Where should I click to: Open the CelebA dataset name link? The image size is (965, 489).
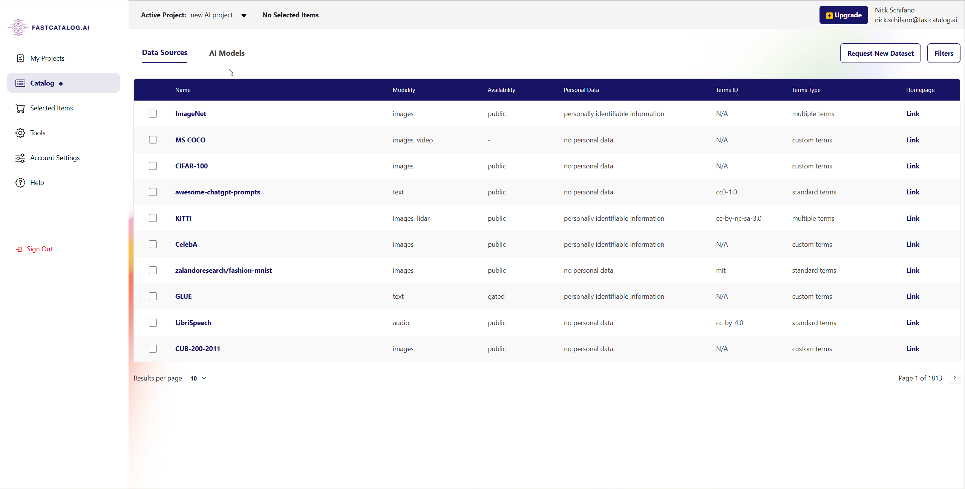(186, 244)
